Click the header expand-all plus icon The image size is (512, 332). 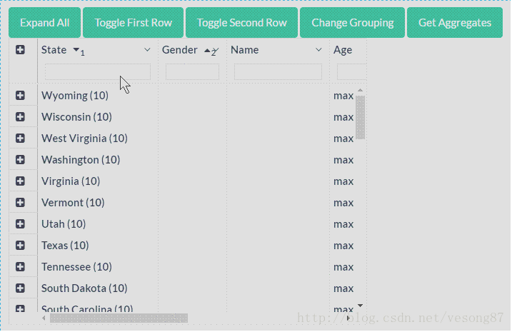20,50
